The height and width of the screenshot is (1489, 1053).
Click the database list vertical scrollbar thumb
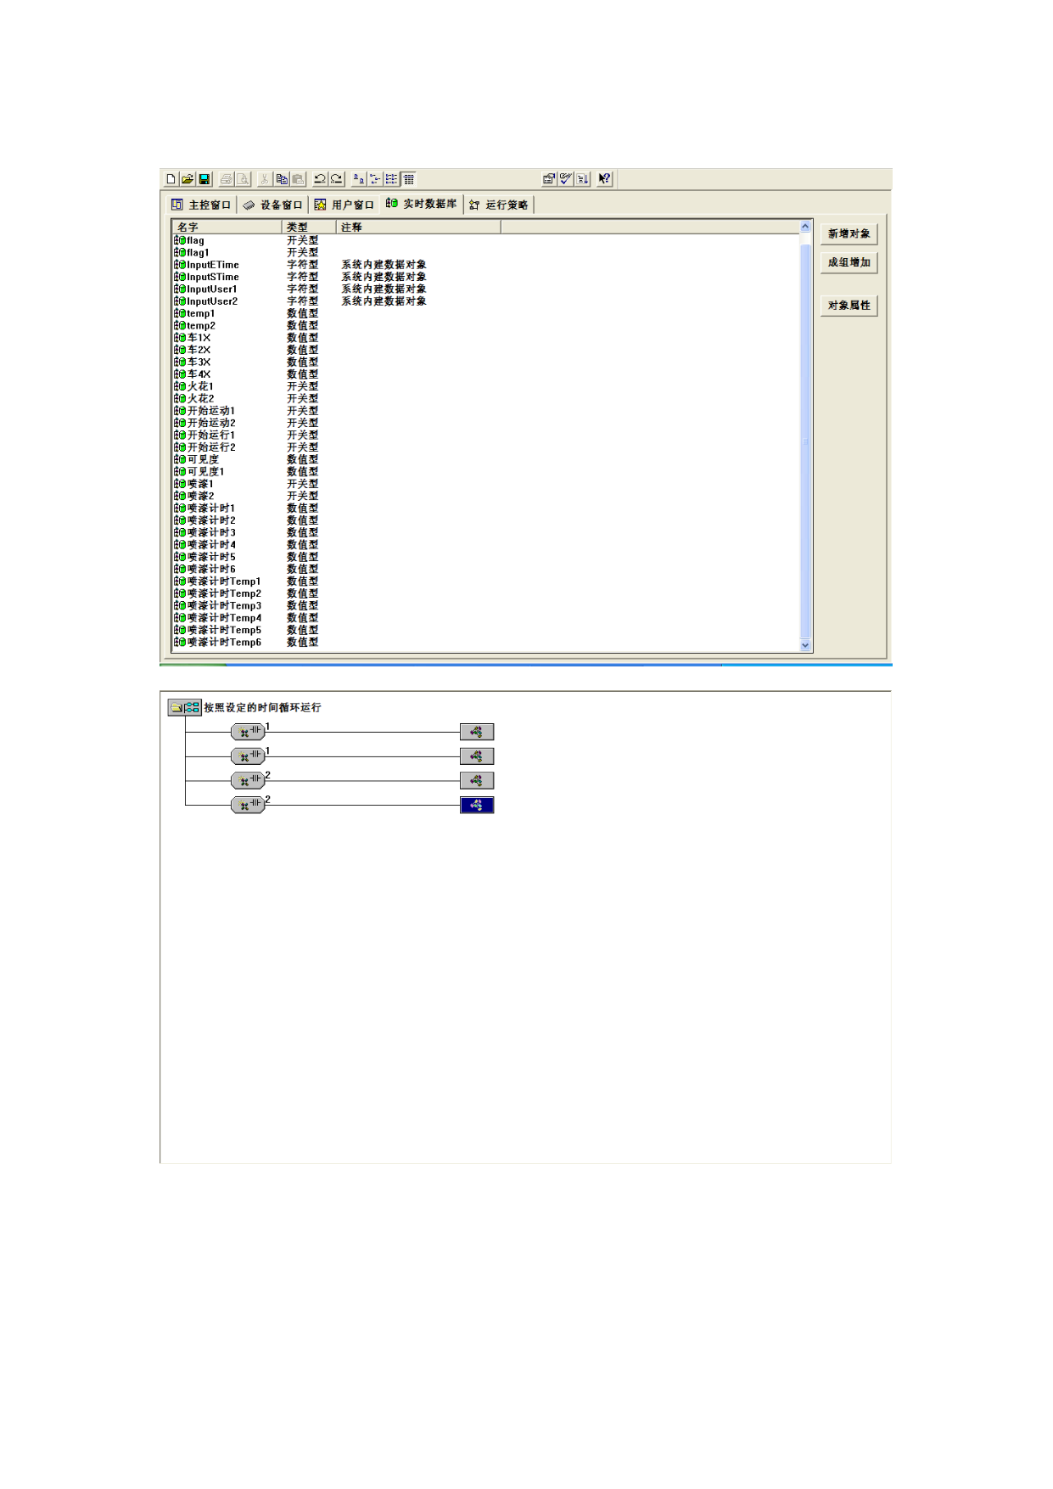[x=805, y=441]
